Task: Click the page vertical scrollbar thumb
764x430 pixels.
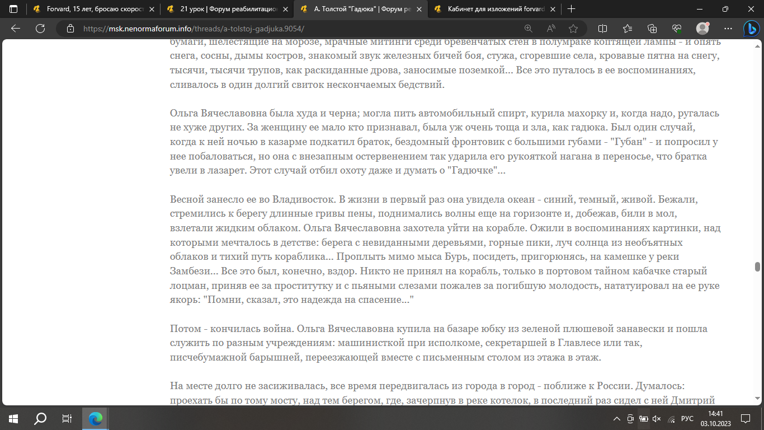Action: pos(758,267)
